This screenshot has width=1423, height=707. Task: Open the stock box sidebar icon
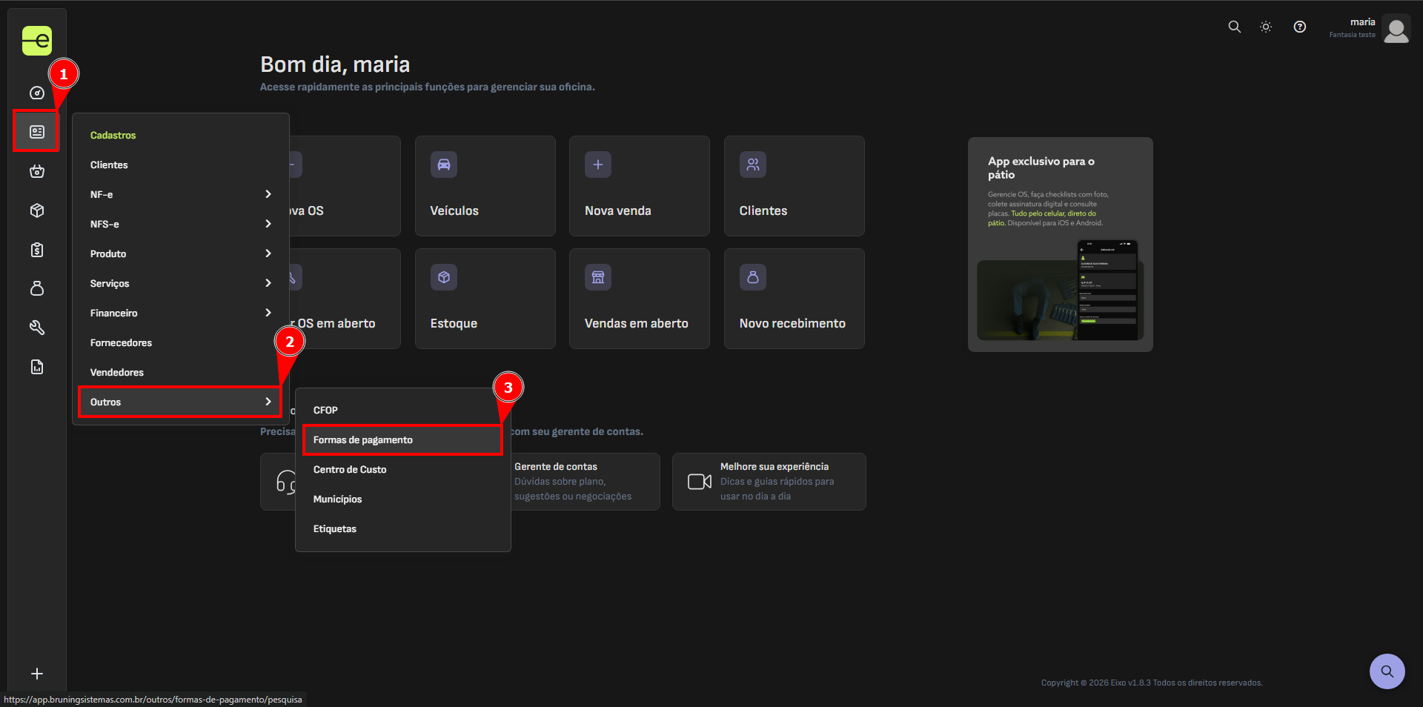pos(37,210)
